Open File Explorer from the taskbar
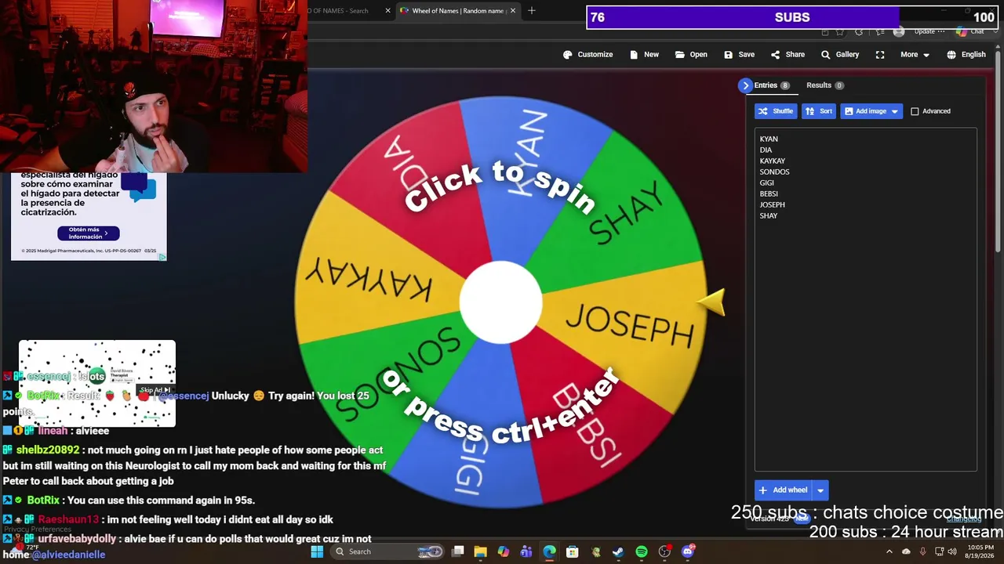This screenshot has height=564, width=1004. [x=480, y=551]
